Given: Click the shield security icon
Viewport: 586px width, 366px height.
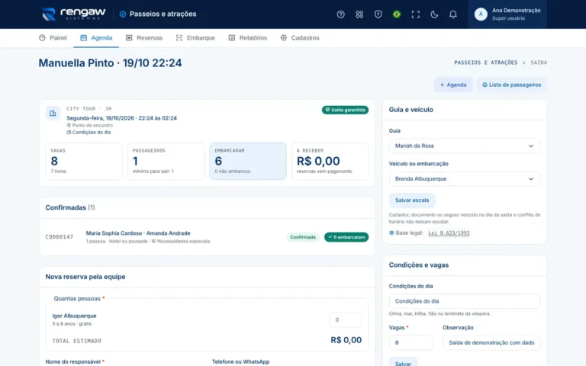Looking at the screenshot, I should click(378, 14).
